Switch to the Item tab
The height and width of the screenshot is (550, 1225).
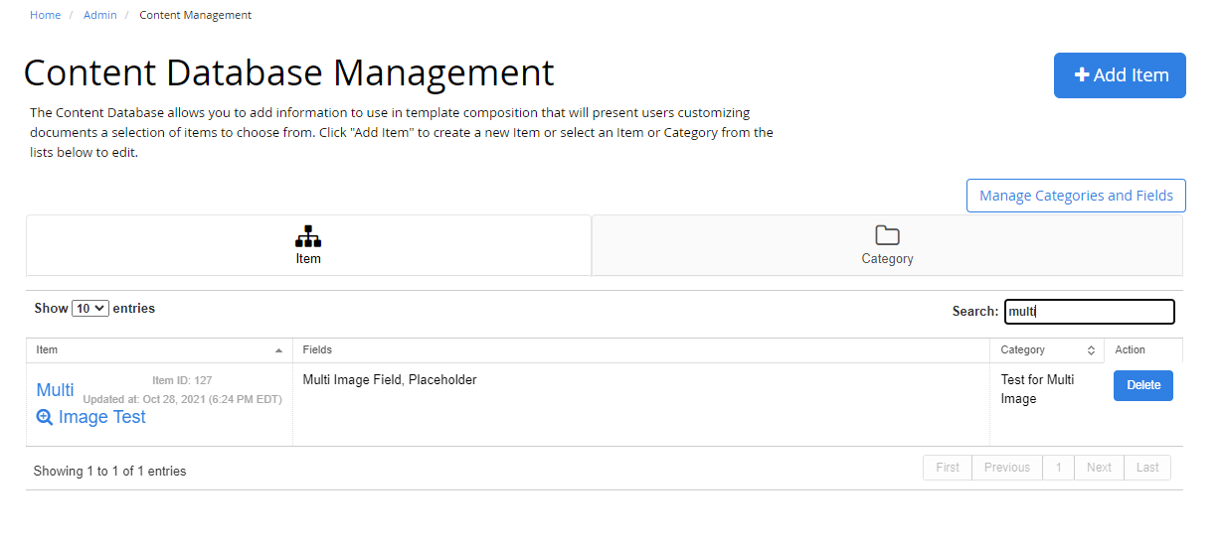[x=308, y=245]
